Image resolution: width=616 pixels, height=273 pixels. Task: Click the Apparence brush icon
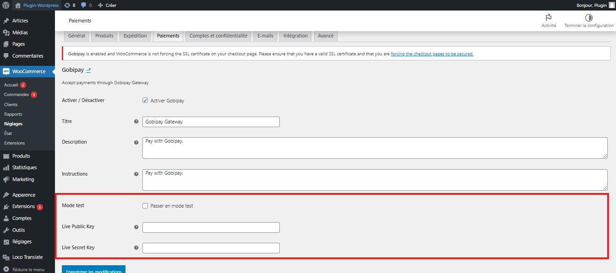coord(6,195)
